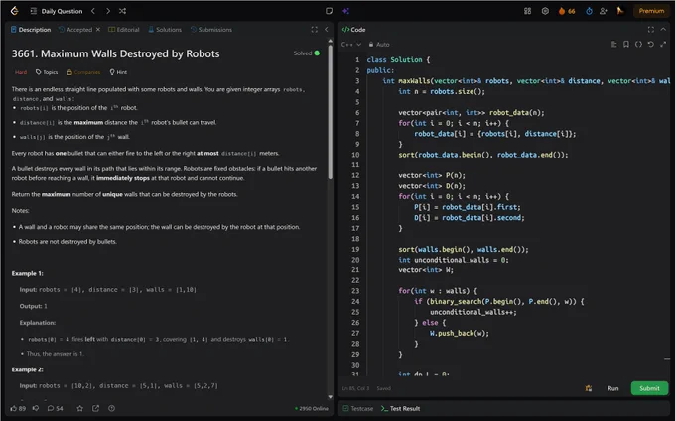Switch to the Description tab
Screen dimensions: 675x421
31,29
